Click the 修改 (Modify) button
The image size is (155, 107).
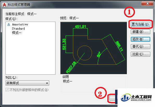[140, 39]
